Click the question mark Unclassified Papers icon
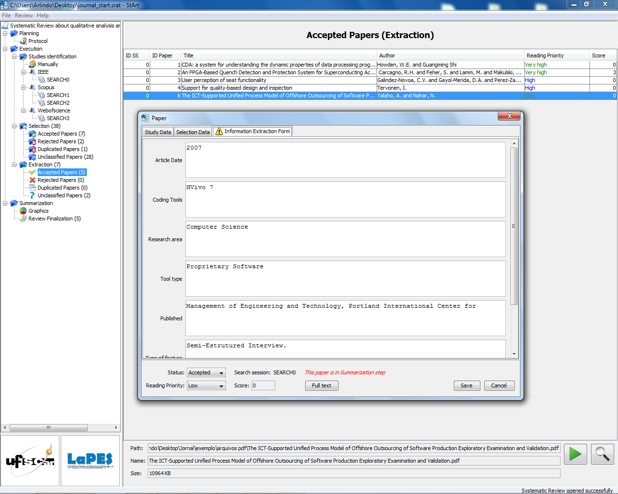 32,195
